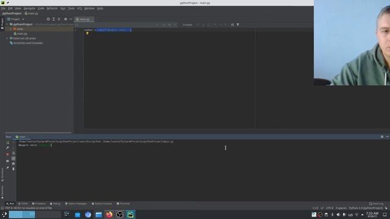
Task: Expand External Libraries node
Action: tap(7, 38)
